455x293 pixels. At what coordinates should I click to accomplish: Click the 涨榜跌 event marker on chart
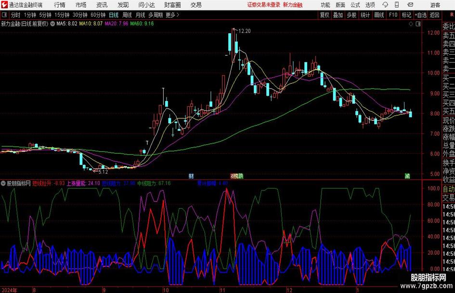(237, 176)
